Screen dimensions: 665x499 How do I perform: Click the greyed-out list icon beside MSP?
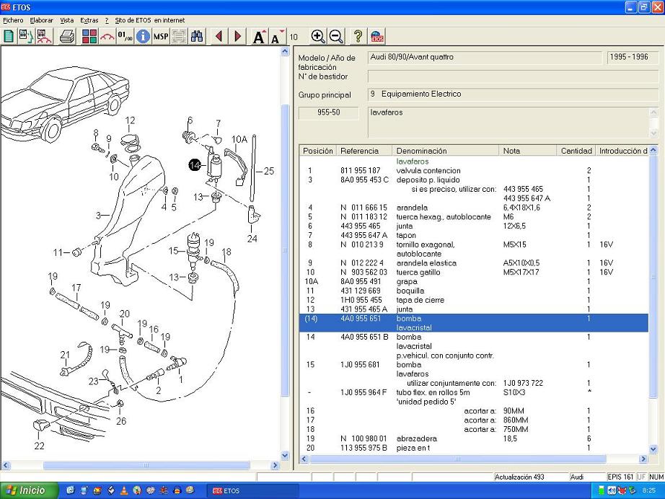[x=179, y=37]
